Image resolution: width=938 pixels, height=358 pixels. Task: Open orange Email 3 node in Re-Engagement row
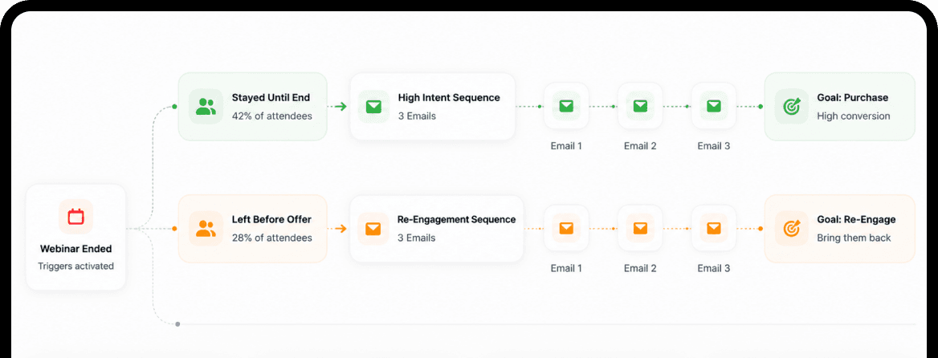714,228
